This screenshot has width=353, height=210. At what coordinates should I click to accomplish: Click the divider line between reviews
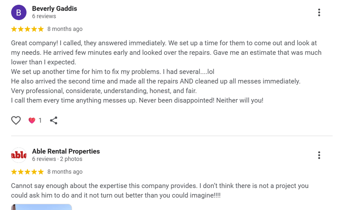(x=172, y=136)
